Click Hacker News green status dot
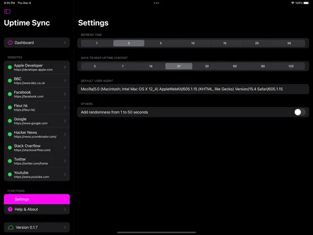 pyautogui.click(x=10, y=135)
